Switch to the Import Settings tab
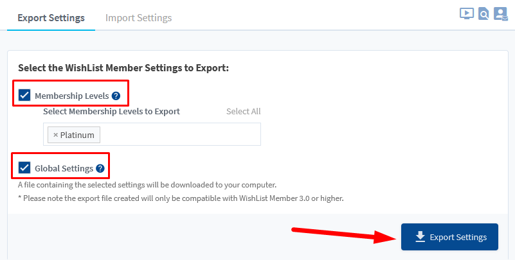515x260 pixels. pyautogui.click(x=138, y=17)
